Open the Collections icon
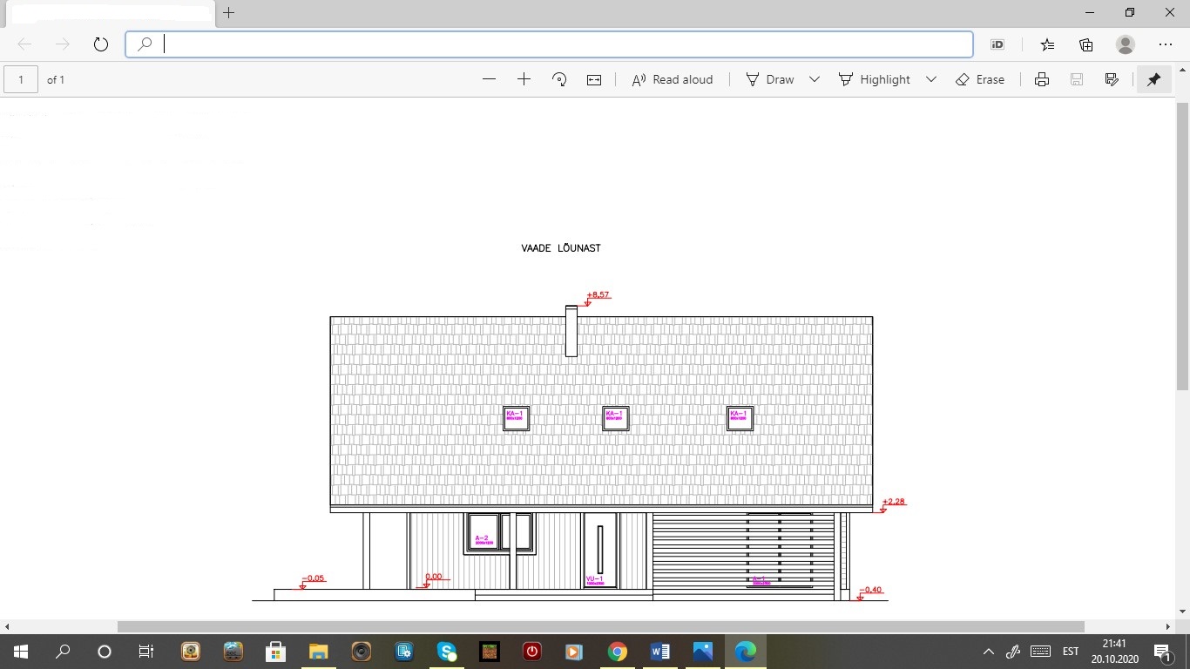The width and height of the screenshot is (1190, 669). click(x=1085, y=44)
